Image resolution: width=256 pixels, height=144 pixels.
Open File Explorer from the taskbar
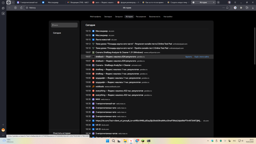pyautogui.click(x=125, y=141)
